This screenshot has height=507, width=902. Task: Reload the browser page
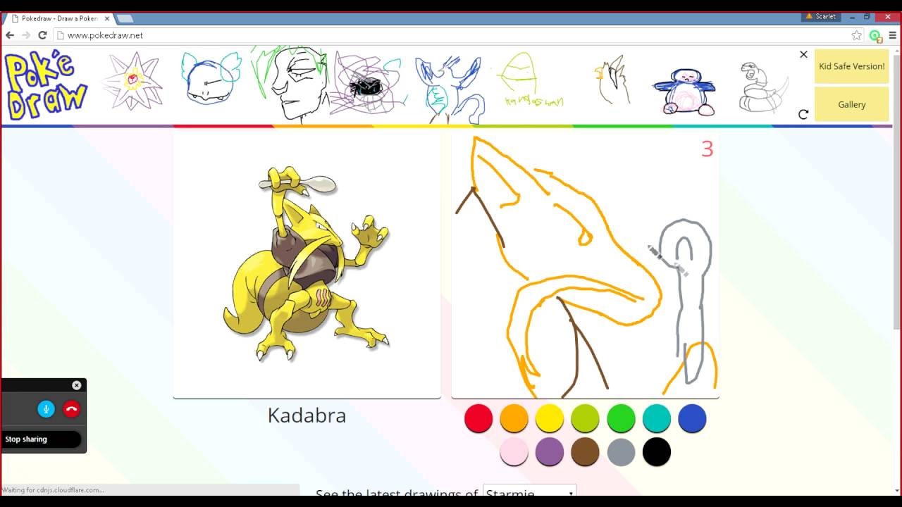click(42, 35)
